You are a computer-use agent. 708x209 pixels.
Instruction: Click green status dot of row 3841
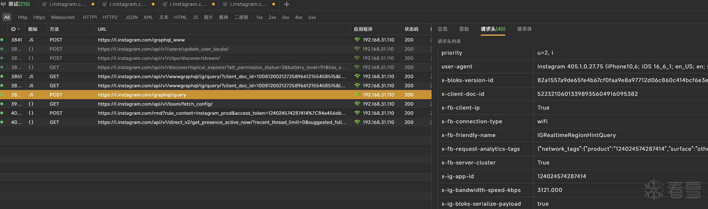pos(2,40)
